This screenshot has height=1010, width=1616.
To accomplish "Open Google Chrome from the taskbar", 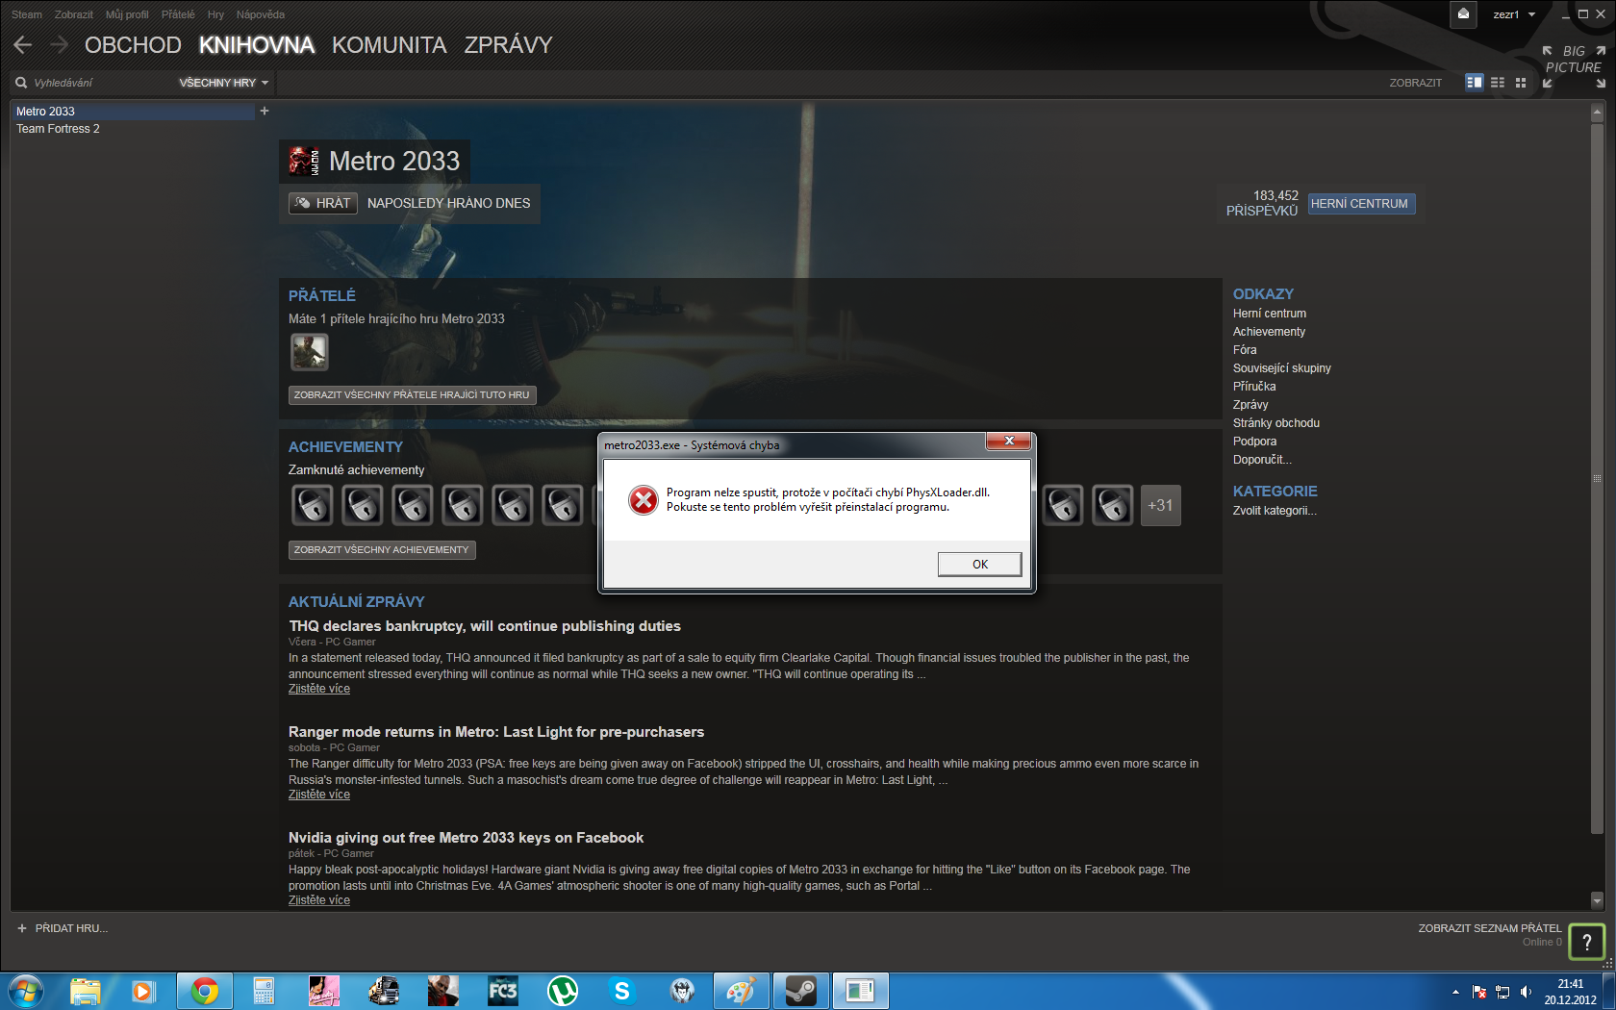I will [x=204, y=991].
